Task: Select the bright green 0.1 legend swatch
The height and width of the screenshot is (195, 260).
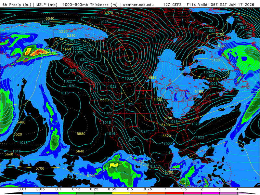Action: (67, 193)
